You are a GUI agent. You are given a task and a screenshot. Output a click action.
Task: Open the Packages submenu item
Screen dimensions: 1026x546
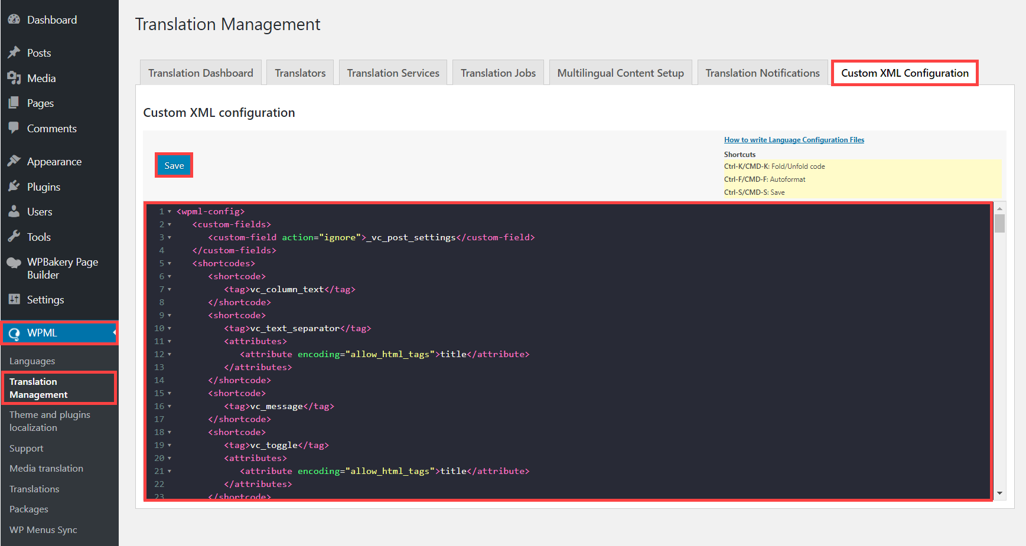point(29,509)
